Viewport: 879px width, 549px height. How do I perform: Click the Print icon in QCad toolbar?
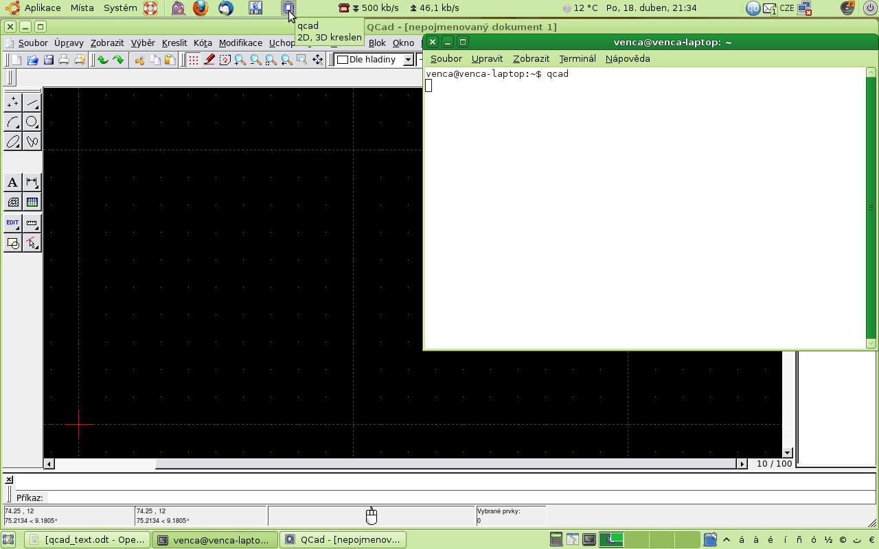coord(64,60)
